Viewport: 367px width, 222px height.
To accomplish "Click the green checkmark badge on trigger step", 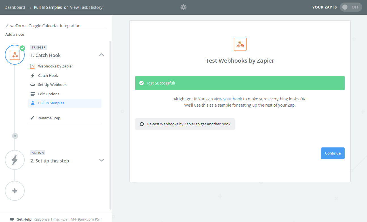I will coord(22,48).
